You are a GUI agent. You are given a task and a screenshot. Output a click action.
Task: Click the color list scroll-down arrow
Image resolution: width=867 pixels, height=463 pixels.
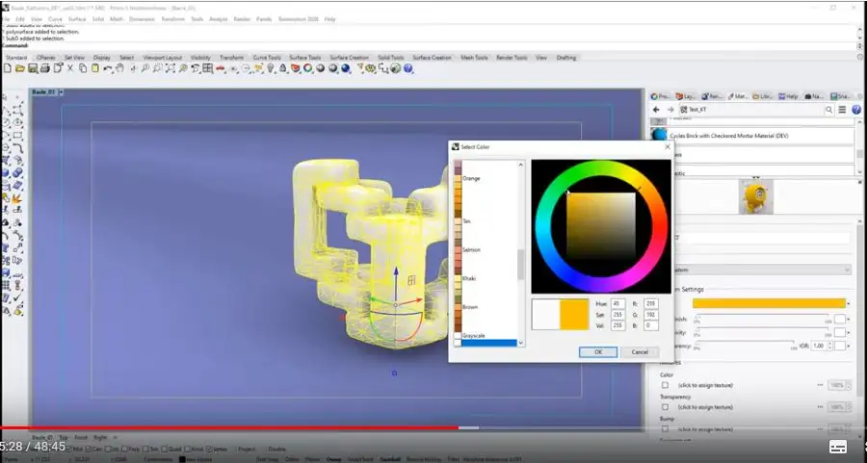point(520,343)
